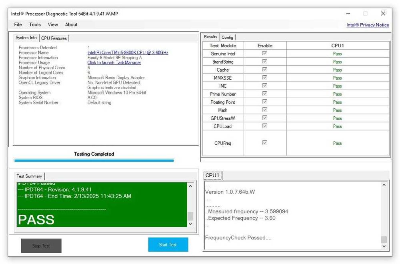Viewport: 400px width, 264px height.
Task: Toggle the CPULoad enable checkbox
Action: coord(264,126)
